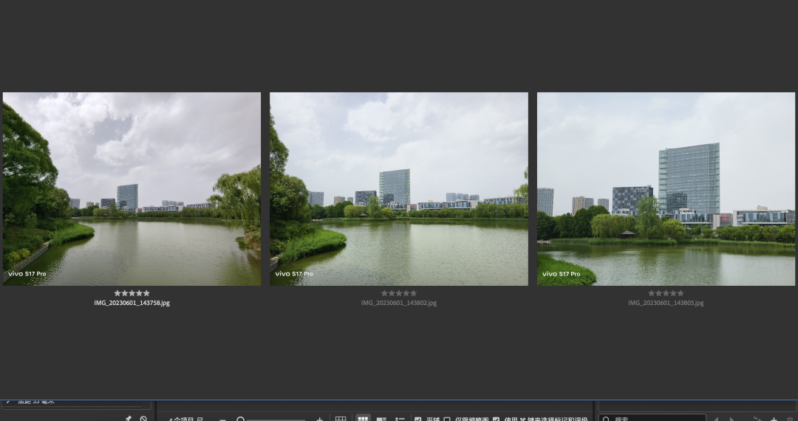Set star rating on IMG_20230601_143802.jpg
The height and width of the screenshot is (421, 798).
pos(399,293)
